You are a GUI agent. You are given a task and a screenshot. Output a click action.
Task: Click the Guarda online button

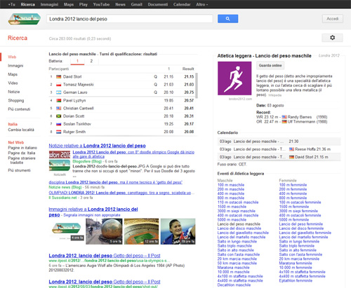[x=270, y=65]
